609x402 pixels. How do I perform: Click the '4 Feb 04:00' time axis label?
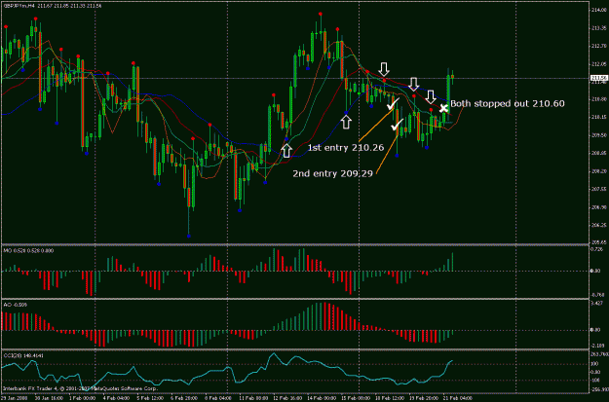tap(116, 398)
